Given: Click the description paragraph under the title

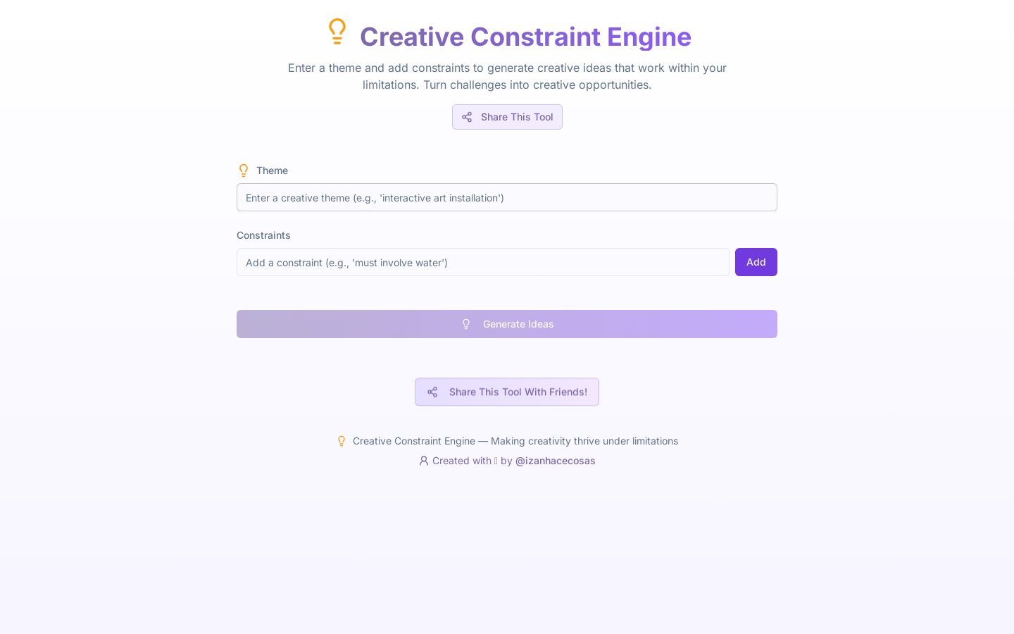Looking at the screenshot, I should pyautogui.click(x=507, y=76).
